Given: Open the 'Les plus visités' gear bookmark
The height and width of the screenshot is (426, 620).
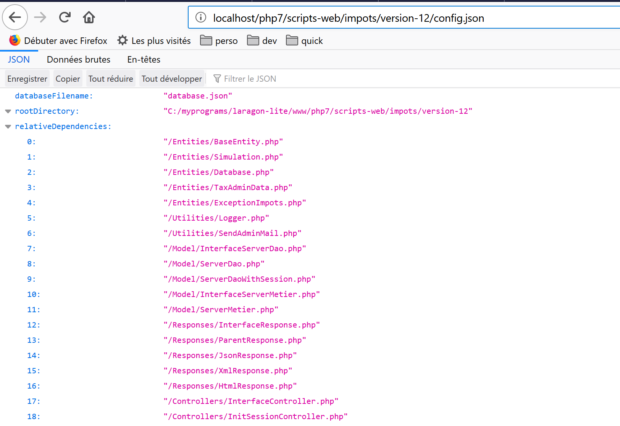Looking at the screenshot, I should click(154, 41).
